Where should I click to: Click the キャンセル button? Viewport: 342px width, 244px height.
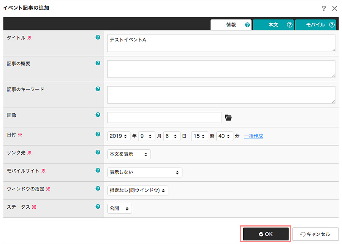coord(315,234)
